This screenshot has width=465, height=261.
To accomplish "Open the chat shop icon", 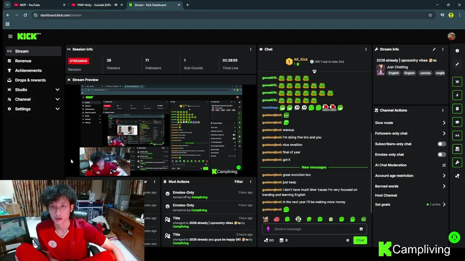I will point(281,240).
